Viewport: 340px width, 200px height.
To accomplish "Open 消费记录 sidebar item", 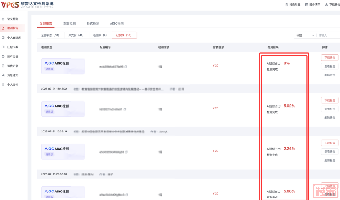I will (x=13, y=66).
